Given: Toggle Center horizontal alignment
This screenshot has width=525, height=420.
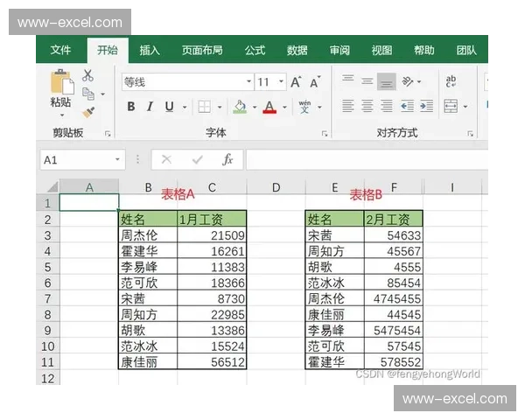Looking at the screenshot, I should click(x=367, y=106).
